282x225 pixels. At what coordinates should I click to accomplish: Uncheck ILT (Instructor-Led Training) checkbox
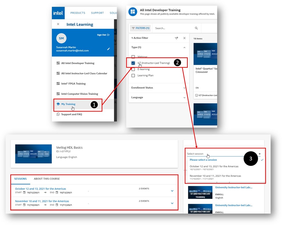click(x=133, y=63)
